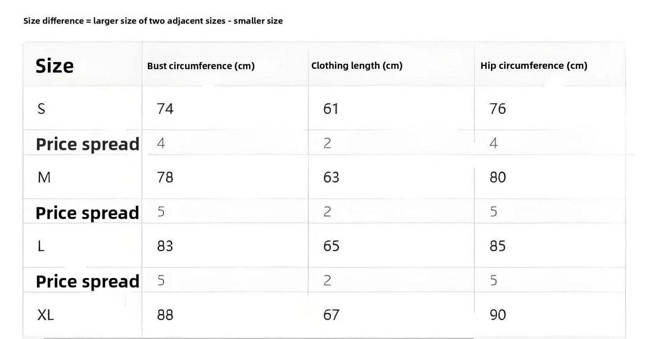Screen dimensions: 651x339
Task: Select the Clothing length (cm) header
Action: click(357, 66)
